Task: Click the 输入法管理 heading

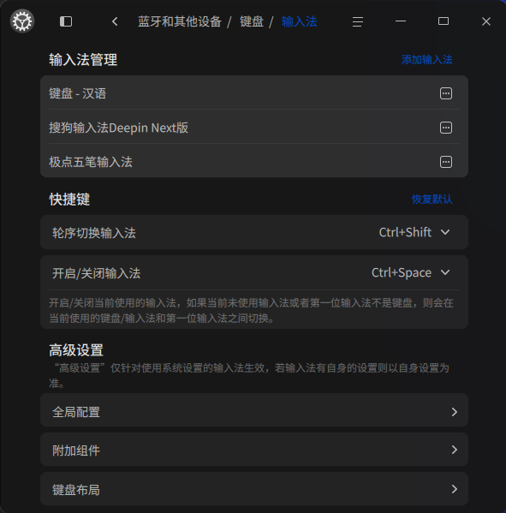Action: pos(83,60)
